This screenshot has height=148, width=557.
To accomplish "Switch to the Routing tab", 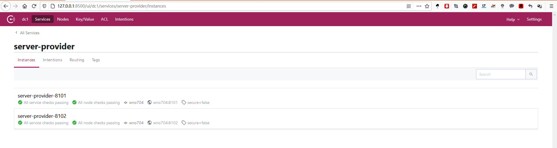I will click(77, 60).
